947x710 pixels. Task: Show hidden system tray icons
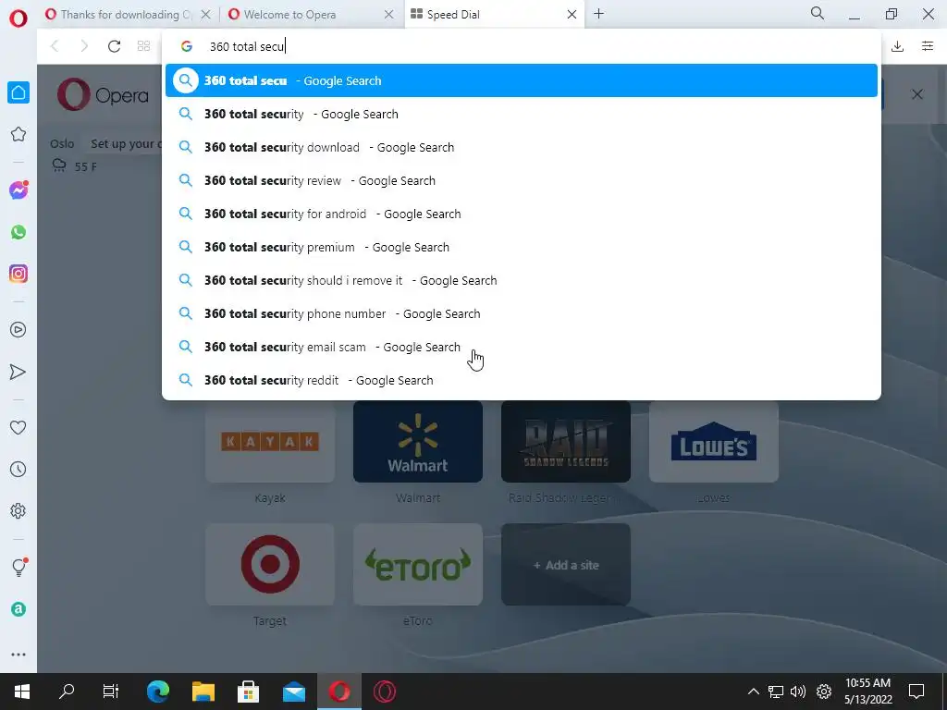[753, 692]
